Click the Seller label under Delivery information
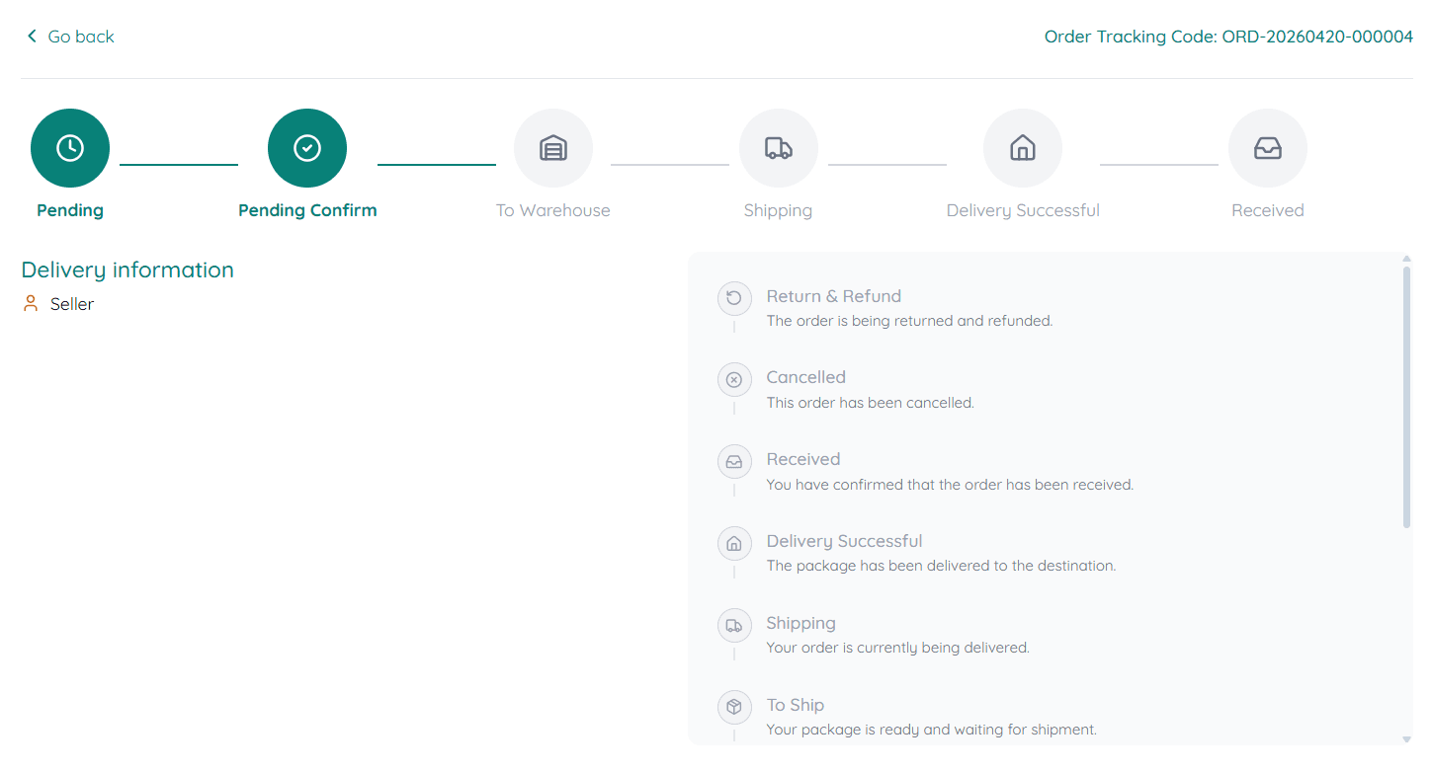This screenshot has height=772, width=1432. click(x=72, y=304)
